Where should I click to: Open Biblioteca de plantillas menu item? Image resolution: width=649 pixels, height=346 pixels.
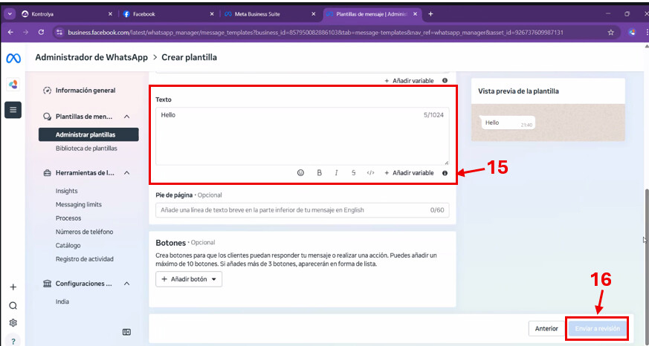point(86,148)
